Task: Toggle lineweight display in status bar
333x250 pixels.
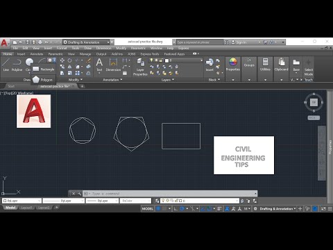Action: 219,208
